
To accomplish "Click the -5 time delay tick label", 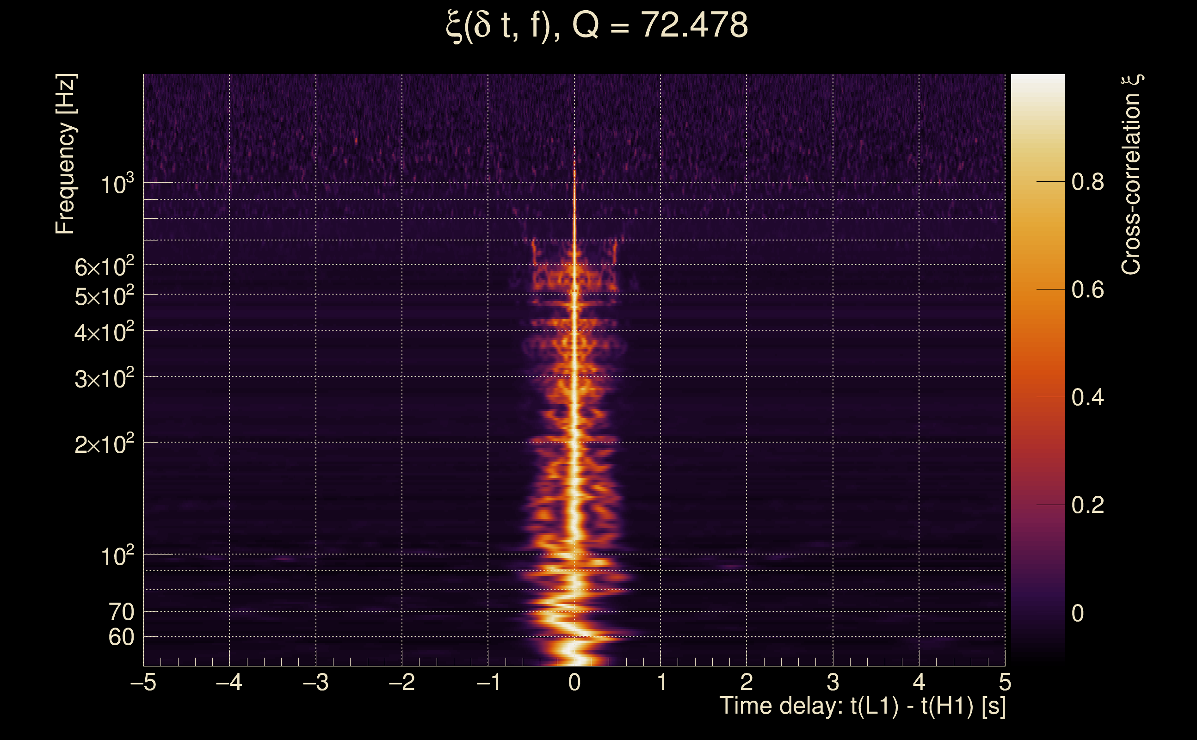I will 143,682.
